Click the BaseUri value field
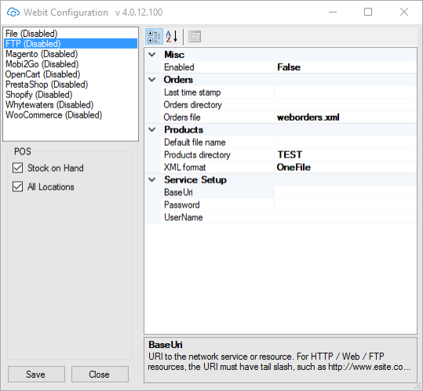 (345, 192)
